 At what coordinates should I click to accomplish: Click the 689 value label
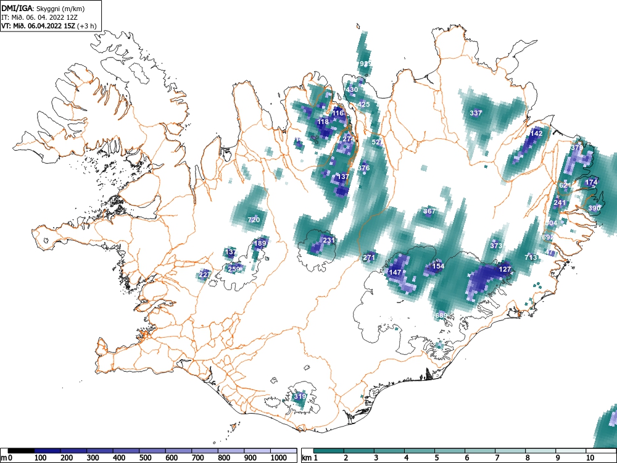click(441, 315)
